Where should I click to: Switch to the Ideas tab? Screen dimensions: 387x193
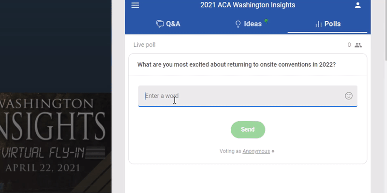click(x=248, y=24)
